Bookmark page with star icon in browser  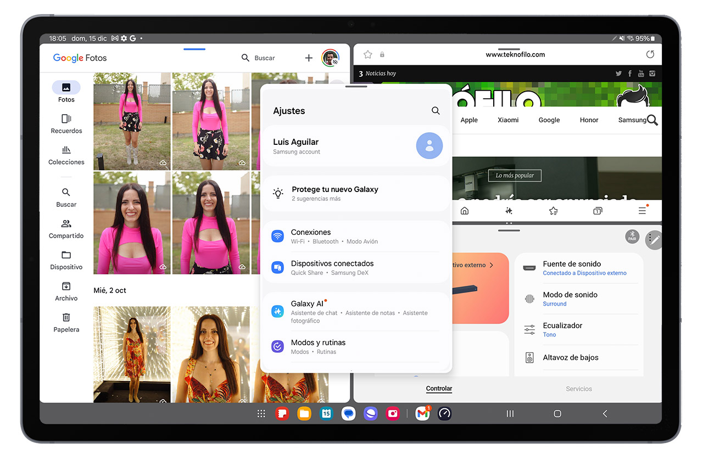point(368,54)
